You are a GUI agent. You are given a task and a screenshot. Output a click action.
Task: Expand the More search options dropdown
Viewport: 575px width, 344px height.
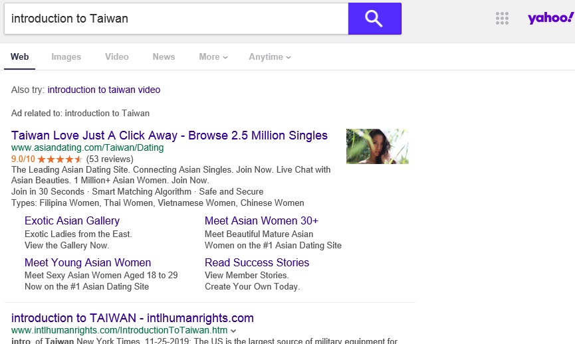[213, 57]
